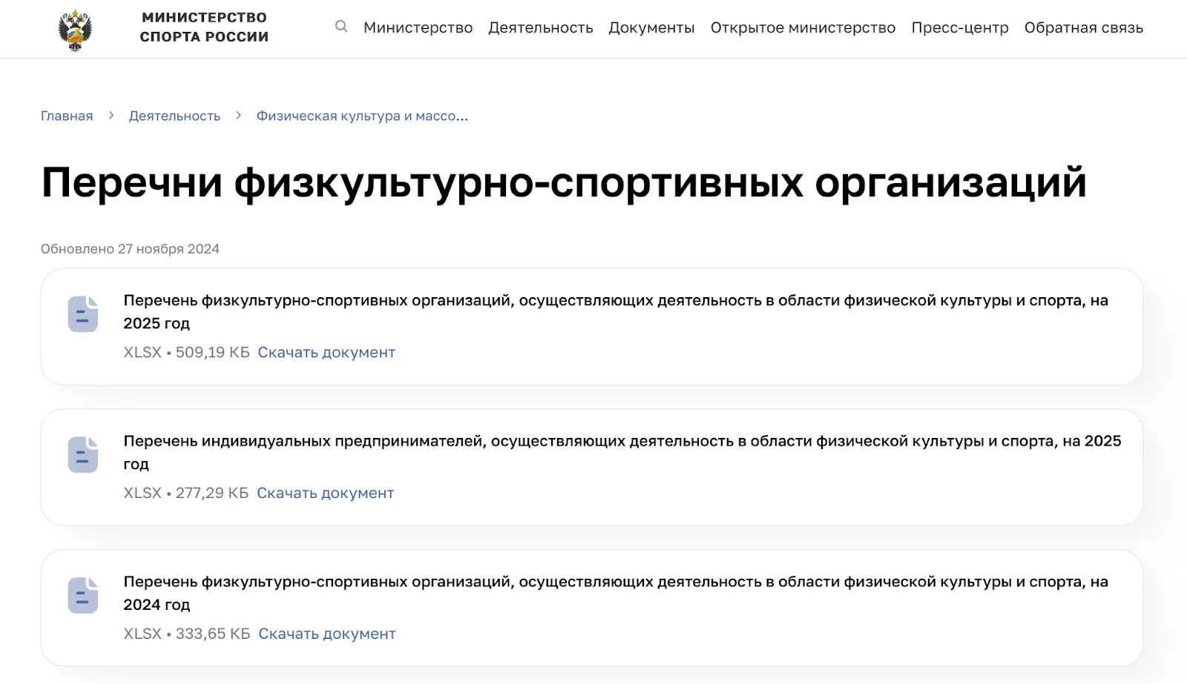Open the Открытое министерство menu
1187x684 pixels.
(803, 27)
